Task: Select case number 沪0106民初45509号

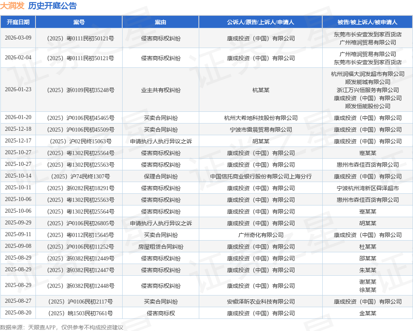Action: coord(81,130)
